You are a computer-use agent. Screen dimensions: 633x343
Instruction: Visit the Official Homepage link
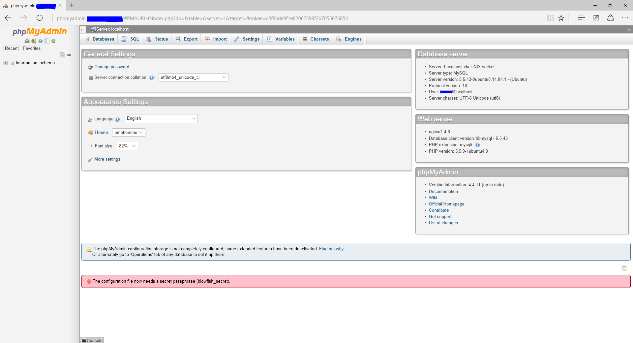446,204
